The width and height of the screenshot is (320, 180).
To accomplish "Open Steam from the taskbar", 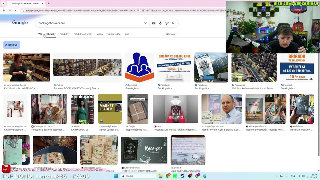I will (182, 176).
